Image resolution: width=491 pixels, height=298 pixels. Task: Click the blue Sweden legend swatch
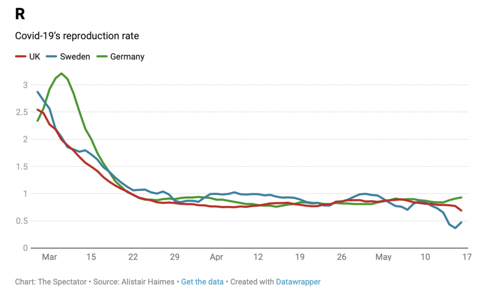(x=51, y=57)
